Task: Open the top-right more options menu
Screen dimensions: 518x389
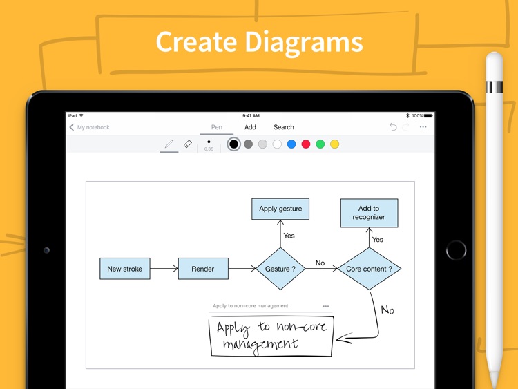Action: pyautogui.click(x=423, y=127)
